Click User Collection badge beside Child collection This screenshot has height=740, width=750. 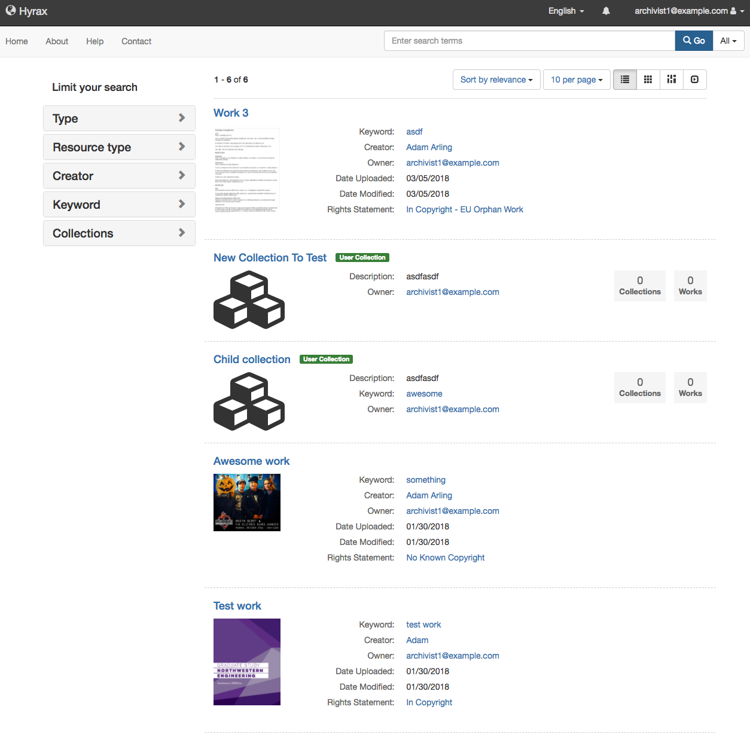click(x=326, y=360)
